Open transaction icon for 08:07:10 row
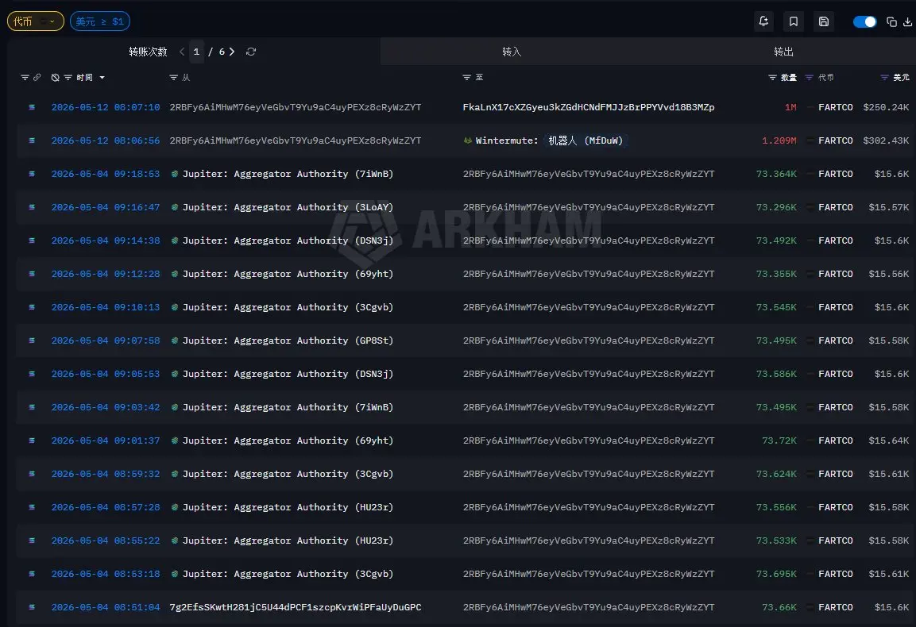 32,107
